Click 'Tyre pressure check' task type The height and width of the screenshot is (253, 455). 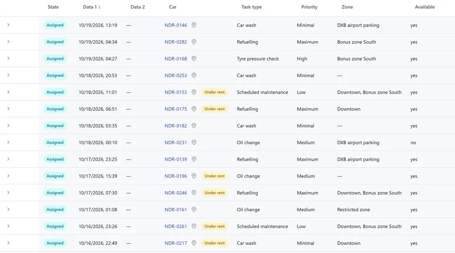[x=258, y=59]
